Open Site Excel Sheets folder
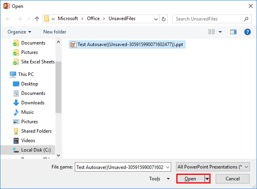Screen dimensions: 257x189 [33, 62]
